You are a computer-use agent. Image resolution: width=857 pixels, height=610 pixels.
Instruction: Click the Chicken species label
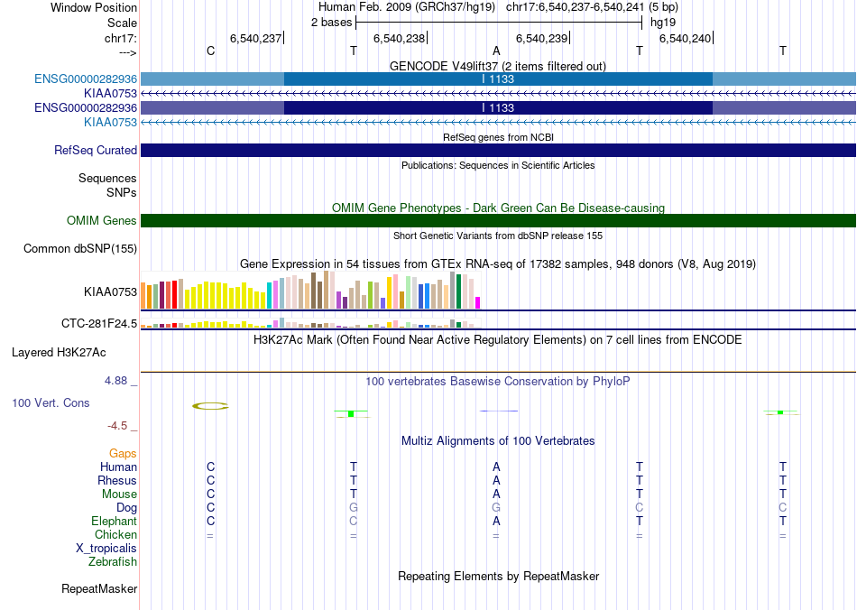pos(115,534)
